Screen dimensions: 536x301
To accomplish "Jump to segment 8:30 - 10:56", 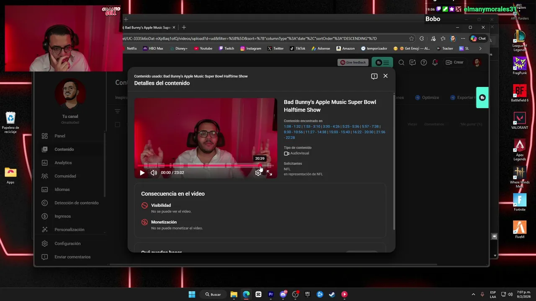I will pos(293,132).
